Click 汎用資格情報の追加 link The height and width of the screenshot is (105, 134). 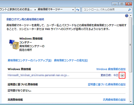[114, 100]
